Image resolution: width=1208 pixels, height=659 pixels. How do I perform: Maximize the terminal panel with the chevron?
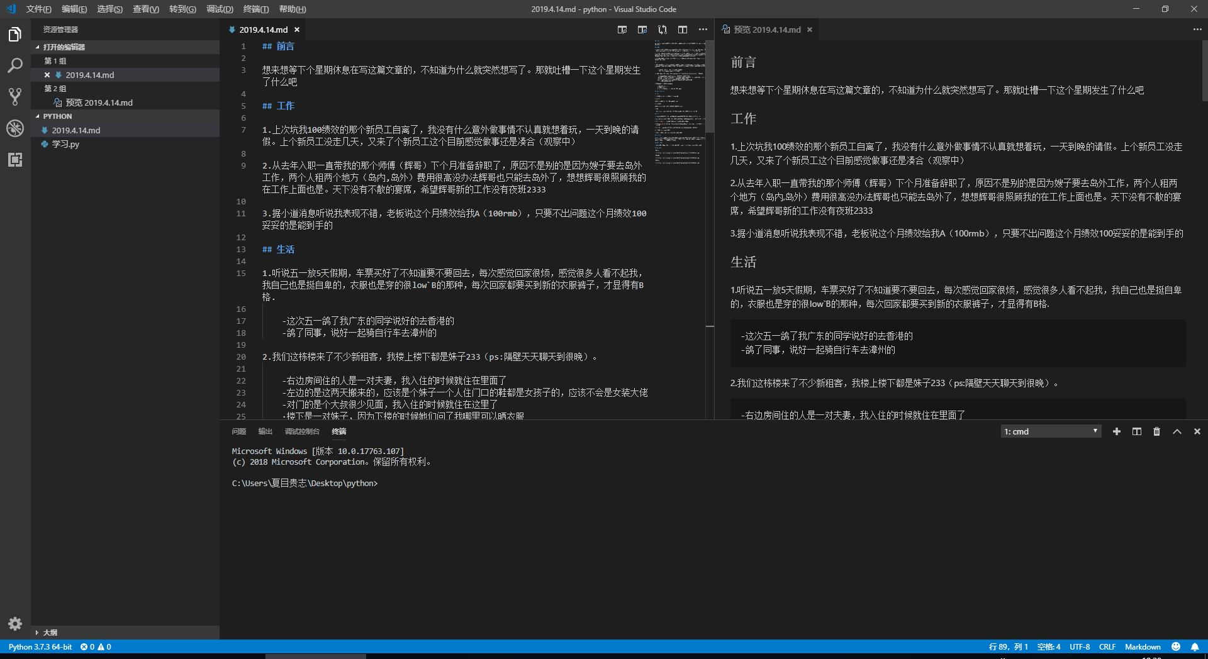tap(1177, 431)
